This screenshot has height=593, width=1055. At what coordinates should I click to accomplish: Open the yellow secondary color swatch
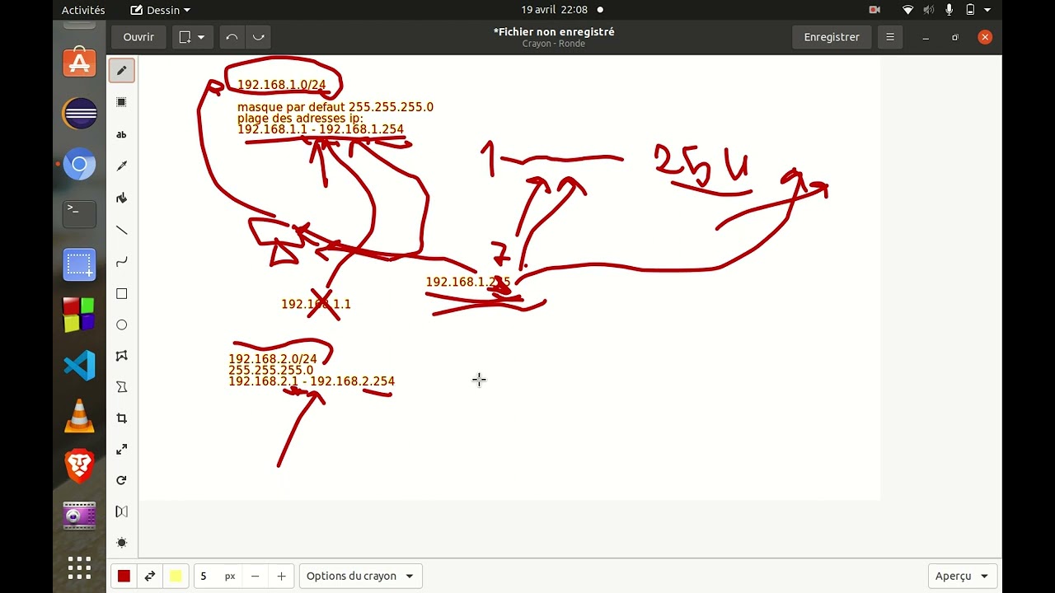(176, 576)
